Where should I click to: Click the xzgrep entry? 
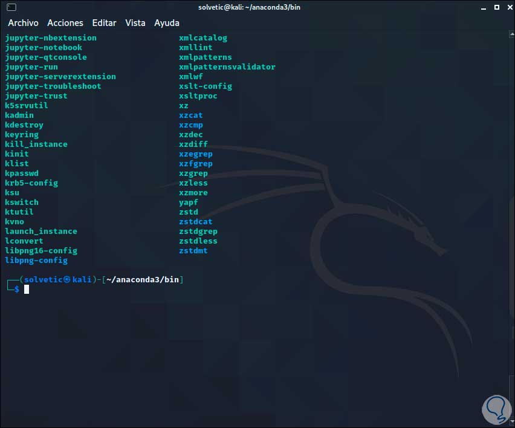(193, 173)
